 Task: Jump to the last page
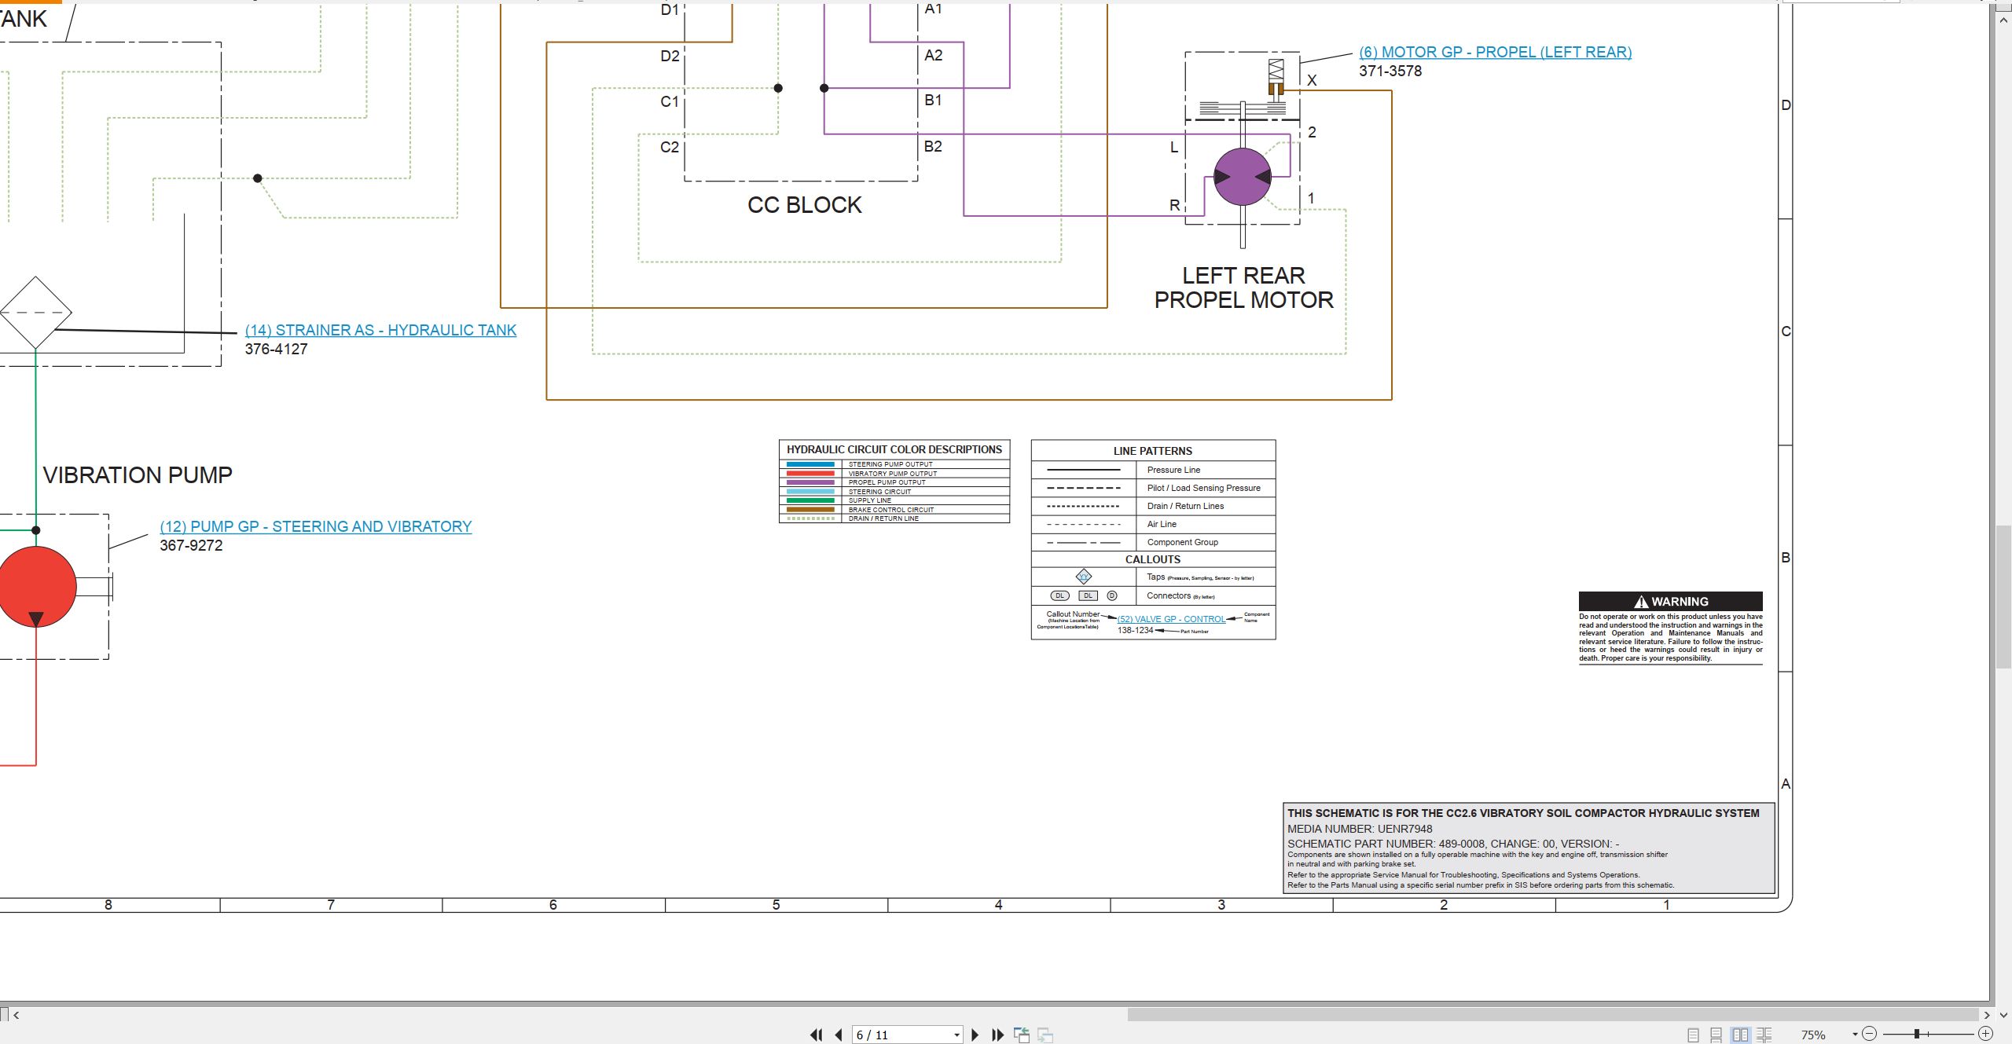click(997, 1035)
